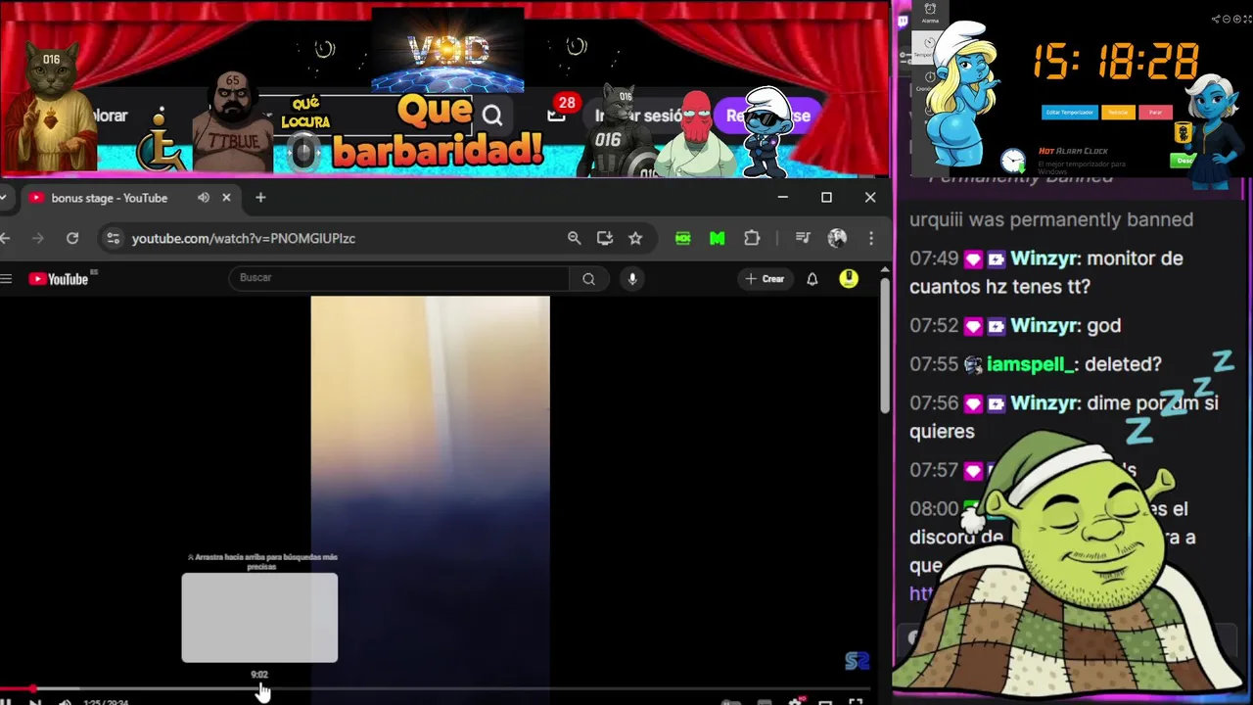
Task: Mute the bonus stage tab audio
Action: click(204, 198)
